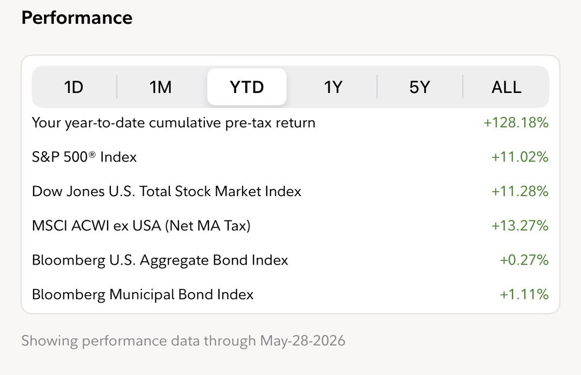Switch to the 5Y time range
Viewport: 581px width, 375px height.
[x=419, y=87]
